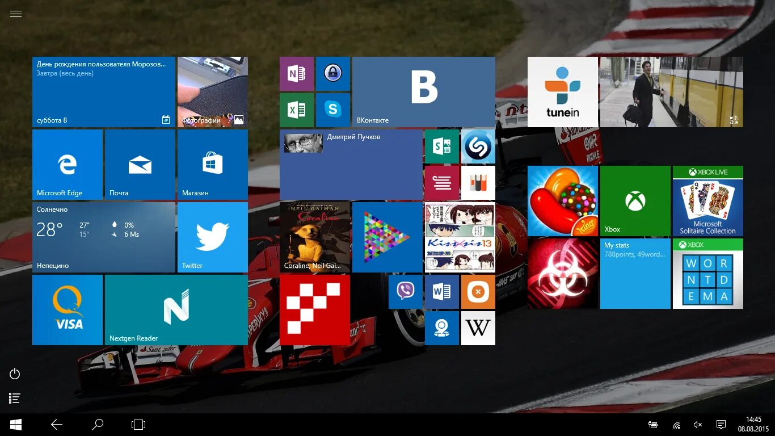
Task: Open the red-and-white checkered tile
Action: pyautogui.click(x=315, y=310)
